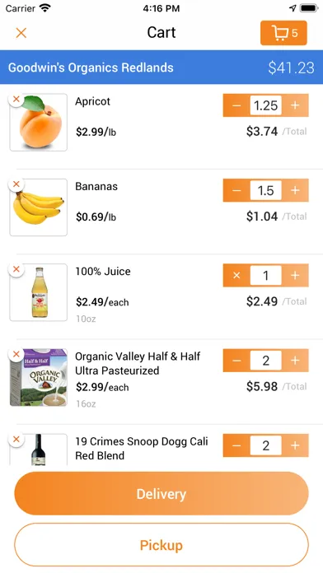The width and height of the screenshot is (323, 573).
Task: Open the Bananas product thumbnail
Action: tap(39, 207)
